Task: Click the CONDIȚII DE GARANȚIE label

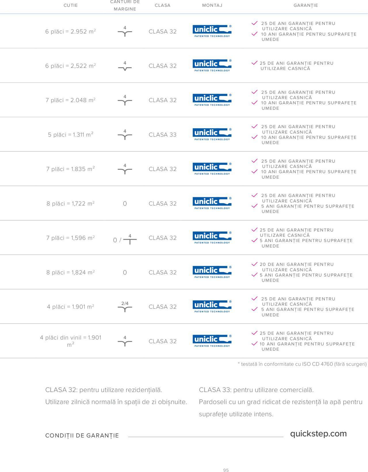Action: (x=82, y=435)
